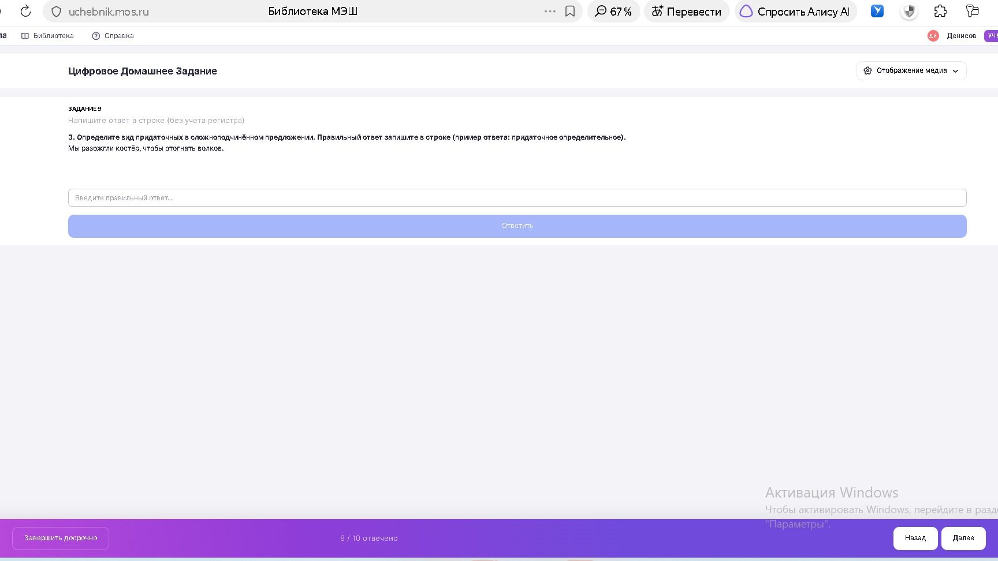Click the Библиотека МЭШ page title
Screen dimensions: 998x561
click(313, 11)
